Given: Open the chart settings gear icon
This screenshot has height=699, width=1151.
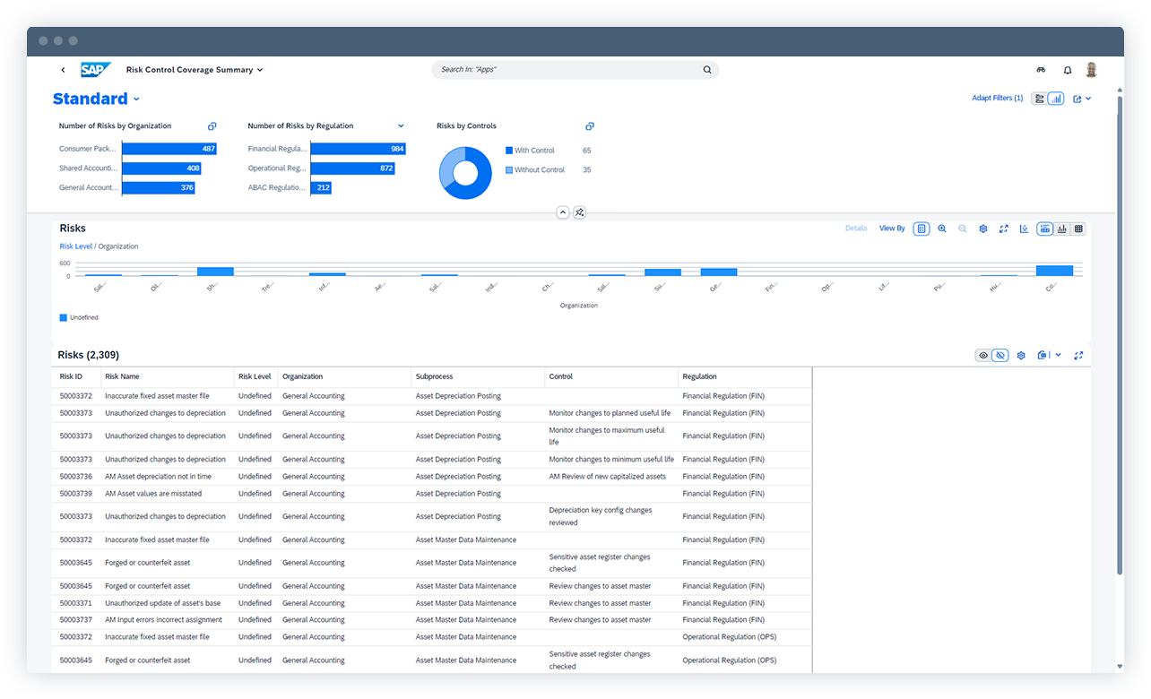Looking at the screenshot, I should 983,229.
